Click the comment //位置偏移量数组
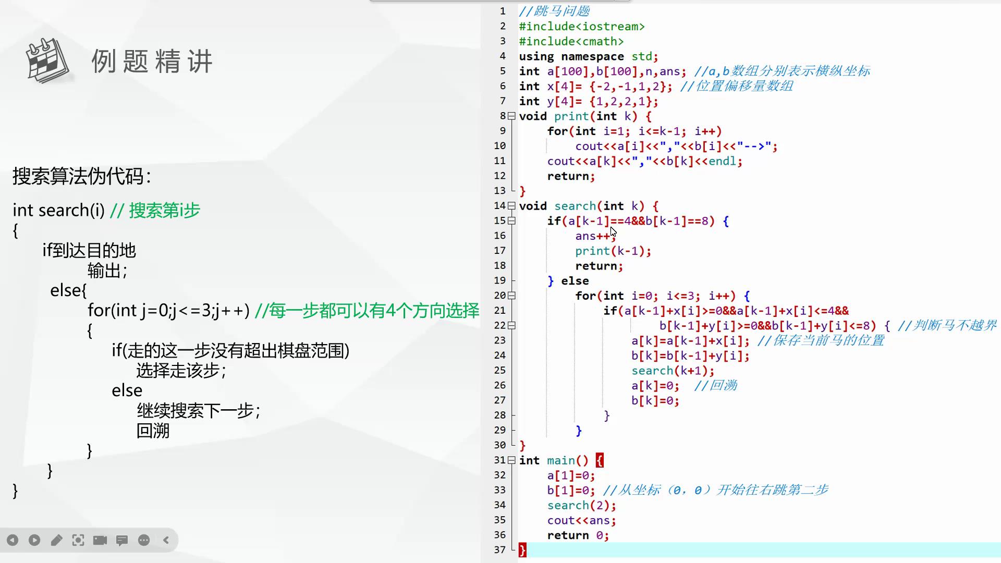The height and width of the screenshot is (563, 1001). tap(737, 86)
